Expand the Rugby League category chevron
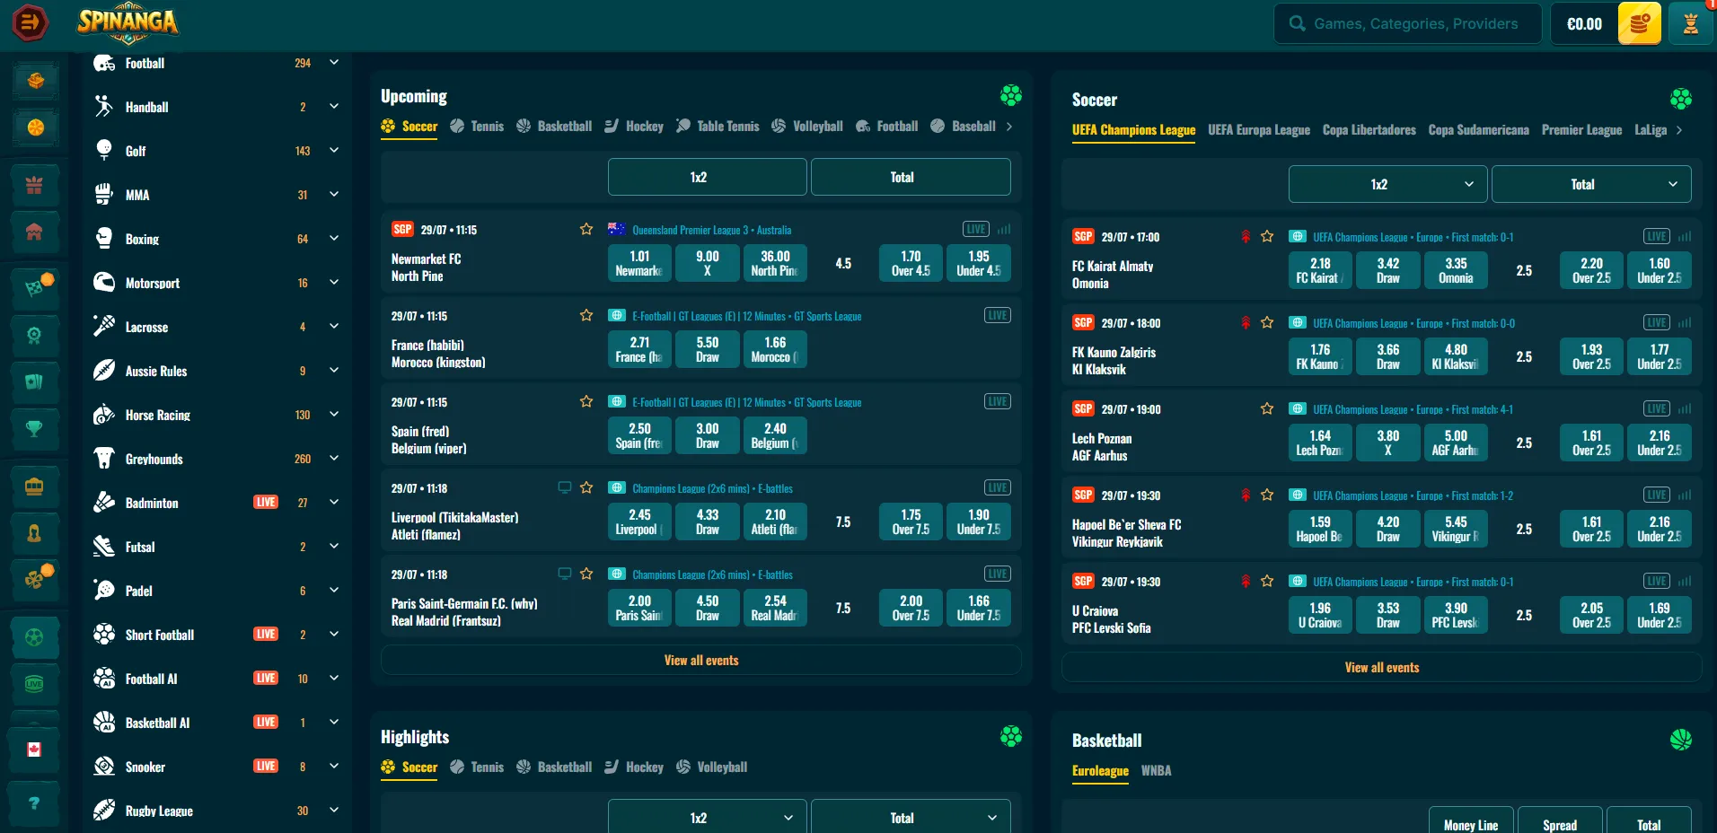 [x=334, y=811]
